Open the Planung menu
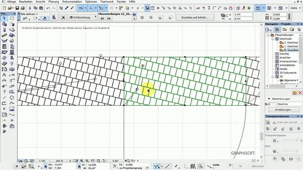This screenshot has width=303, height=170. click(53, 2)
